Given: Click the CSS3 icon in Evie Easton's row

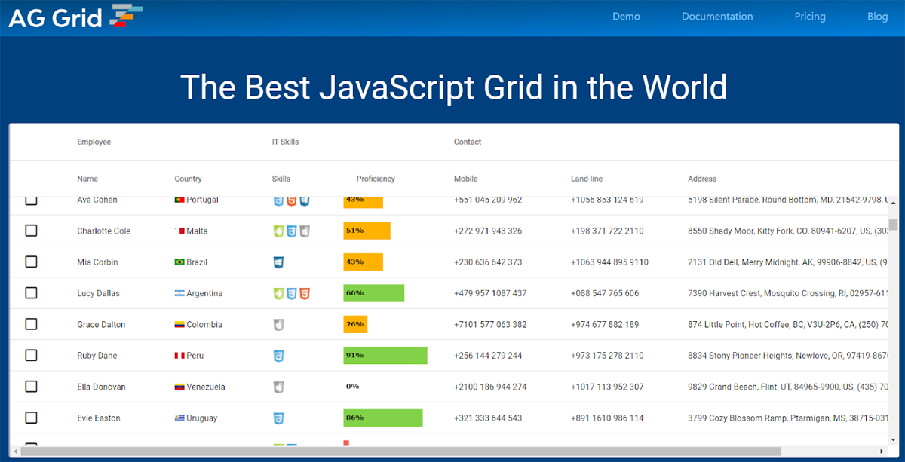Looking at the screenshot, I should pyautogui.click(x=278, y=418).
